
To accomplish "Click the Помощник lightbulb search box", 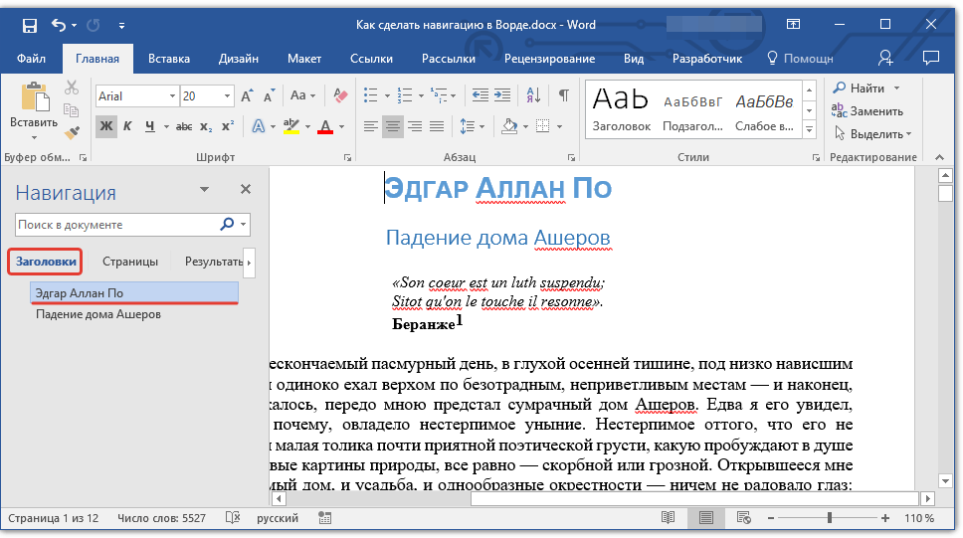I will 800,59.
